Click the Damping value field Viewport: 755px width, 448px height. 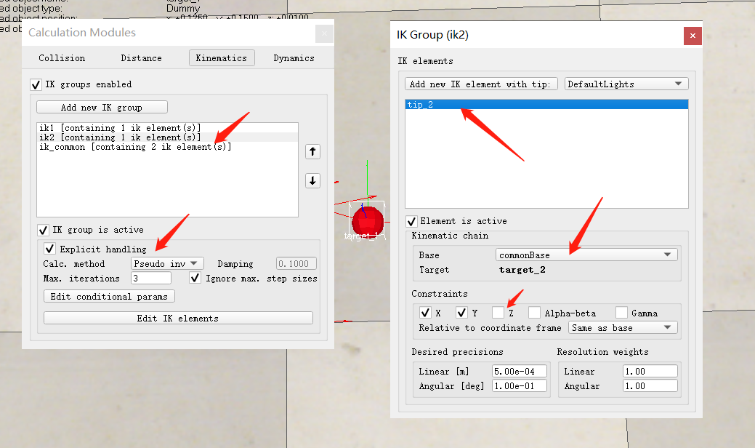(x=296, y=263)
